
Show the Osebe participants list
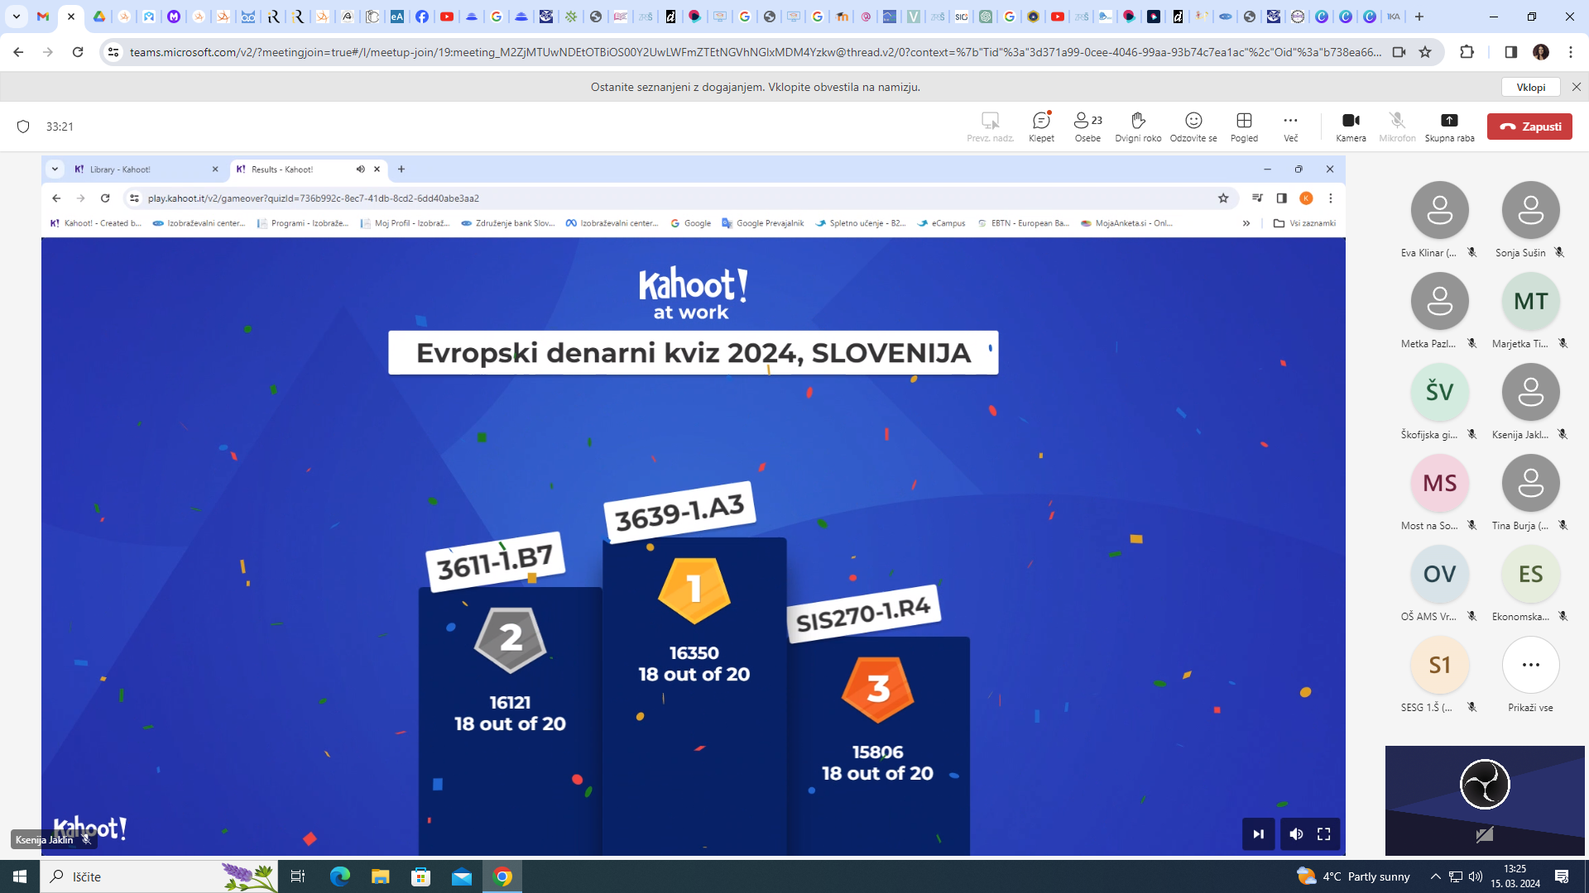coord(1087,127)
